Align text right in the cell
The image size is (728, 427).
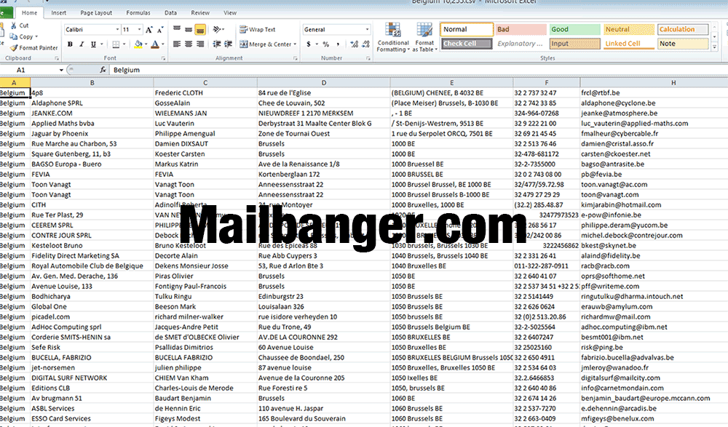(200, 44)
